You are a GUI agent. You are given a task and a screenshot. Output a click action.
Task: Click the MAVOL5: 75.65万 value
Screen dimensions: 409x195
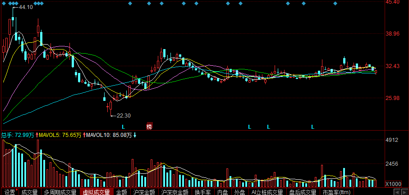(x=60, y=135)
